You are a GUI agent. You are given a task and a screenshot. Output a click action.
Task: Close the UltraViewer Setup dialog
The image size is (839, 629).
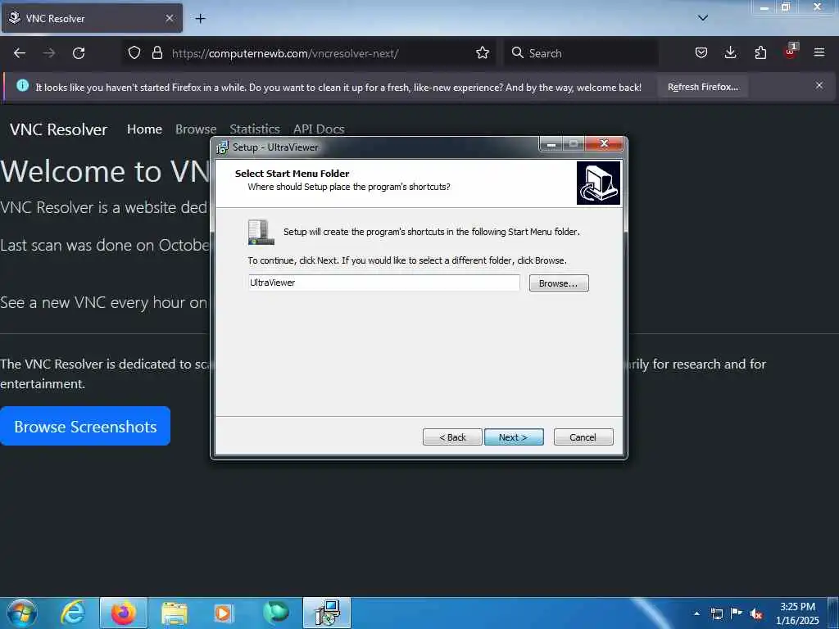click(604, 144)
